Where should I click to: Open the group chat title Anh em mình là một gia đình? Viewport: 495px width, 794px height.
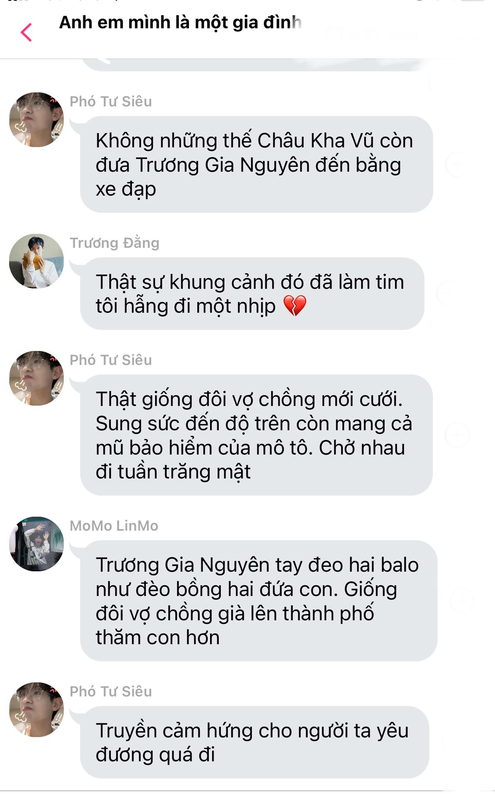[180, 22]
